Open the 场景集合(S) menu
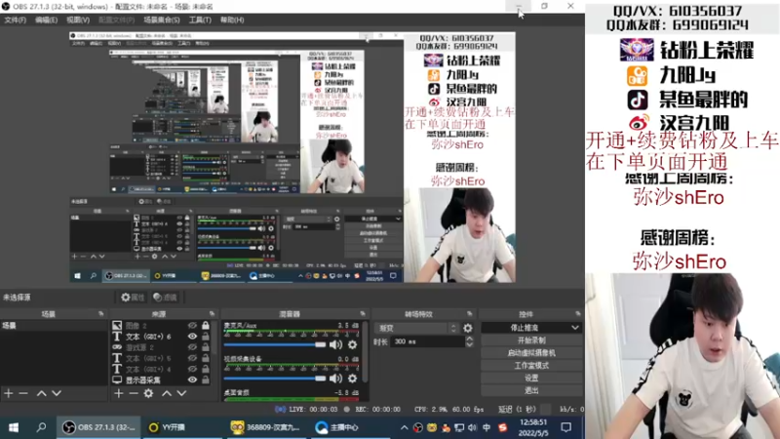 [161, 20]
